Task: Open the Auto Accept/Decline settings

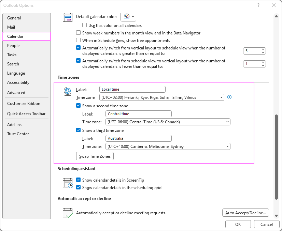Action: pos(245,213)
